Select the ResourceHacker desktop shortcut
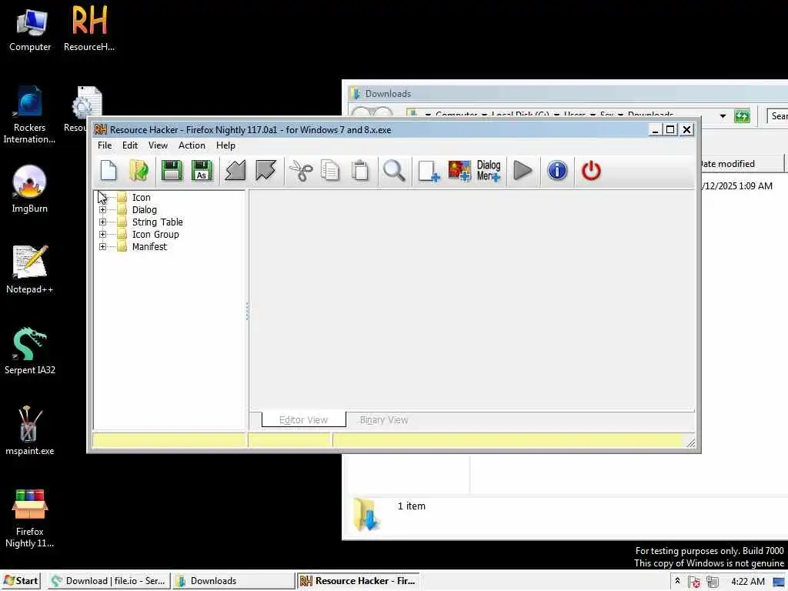This screenshot has width=788, height=591. (x=89, y=28)
